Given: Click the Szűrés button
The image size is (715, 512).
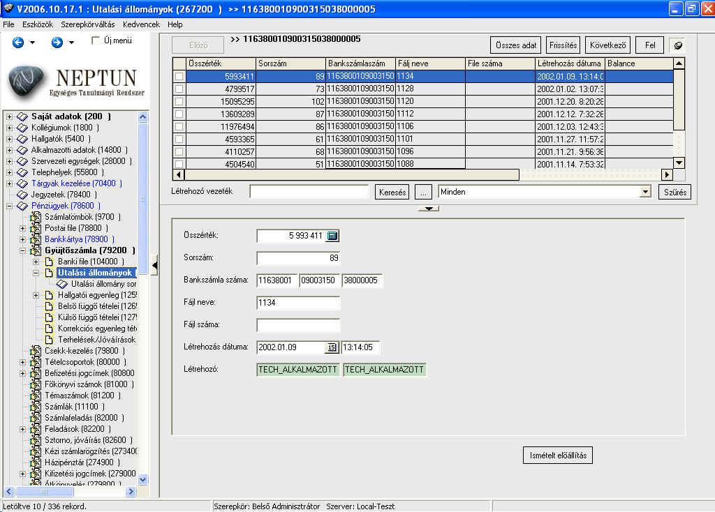Looking at the screenshot, I should [675, 192].
